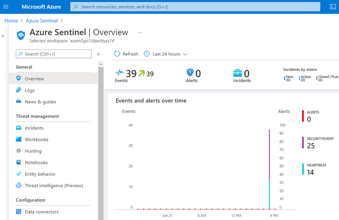Click the Events and alerts over time heading

(151, 101)
